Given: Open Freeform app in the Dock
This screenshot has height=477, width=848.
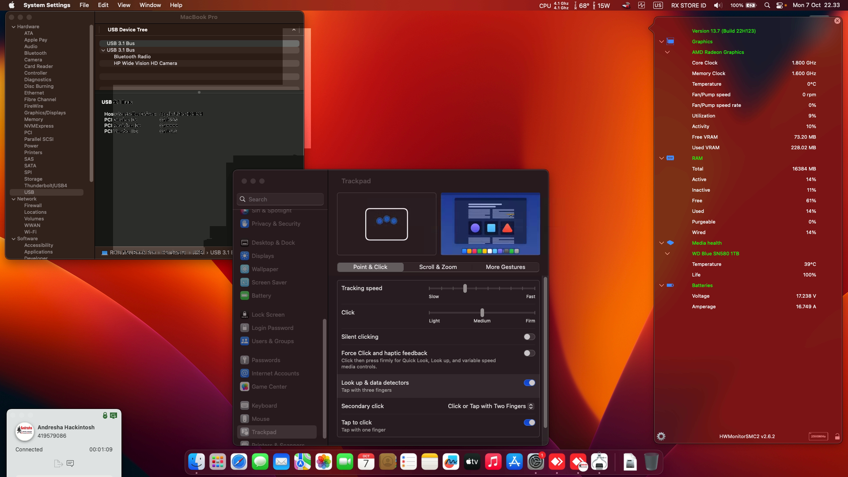Looking at the screenshot, I should pyautogui.click(x=451, y=462).
